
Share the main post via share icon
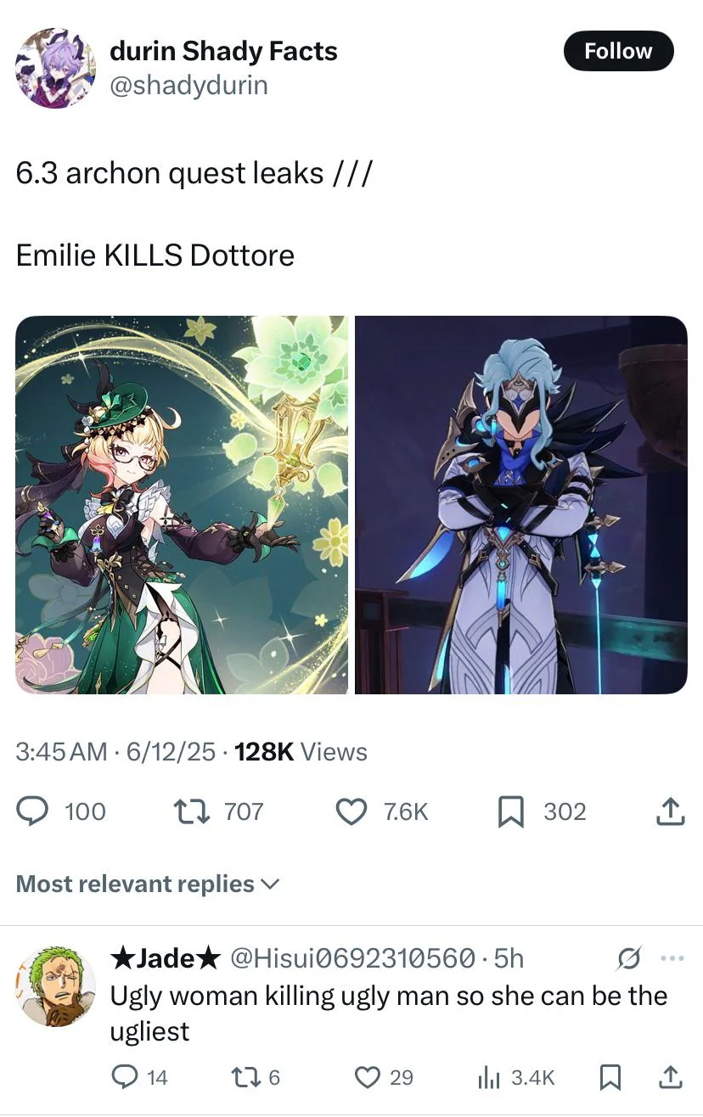(669, 811)
